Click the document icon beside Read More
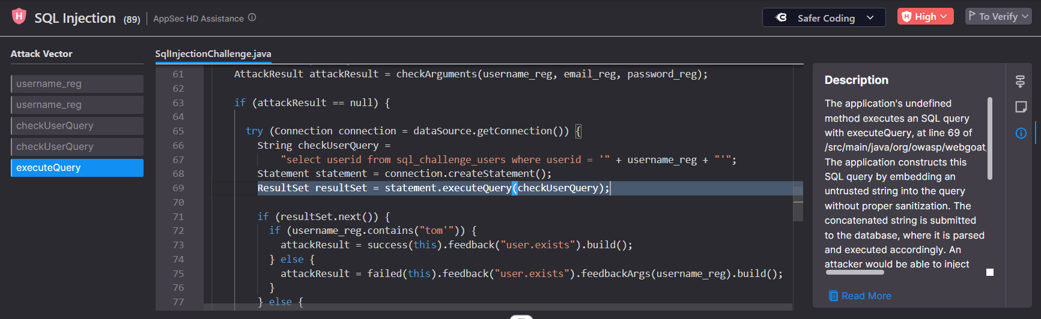The image size is (1041, 319). coord(833,296)
